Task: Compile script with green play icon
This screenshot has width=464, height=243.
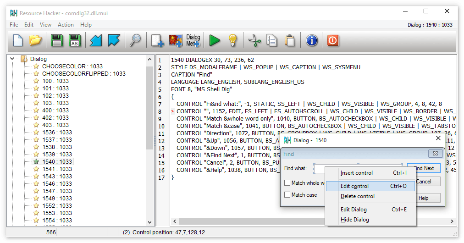Action: 214,40
